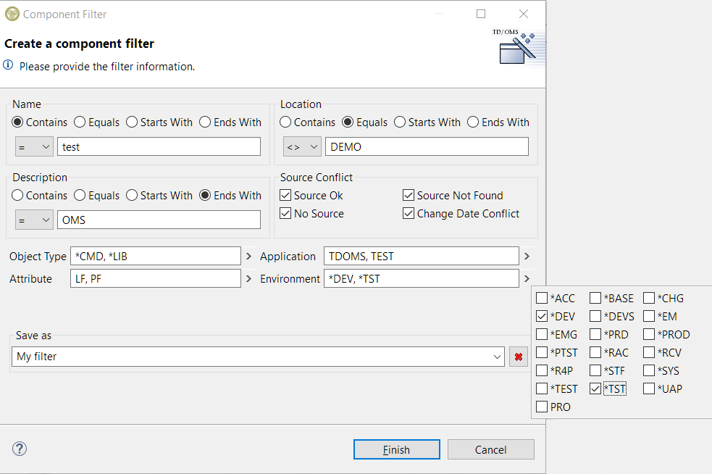Open the help question mark icon
The width and height of the screenshot is (712, 474).
click(x=20, y=449)
